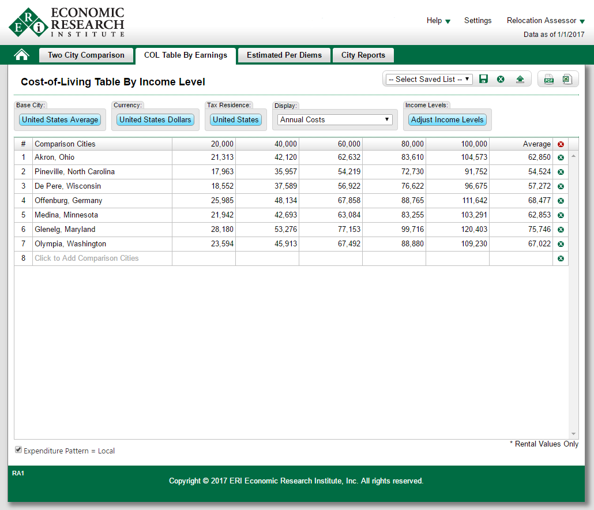Open Settings
This screenshot has width=594, height=510.
pyautogui.click(x=478, y=21)
